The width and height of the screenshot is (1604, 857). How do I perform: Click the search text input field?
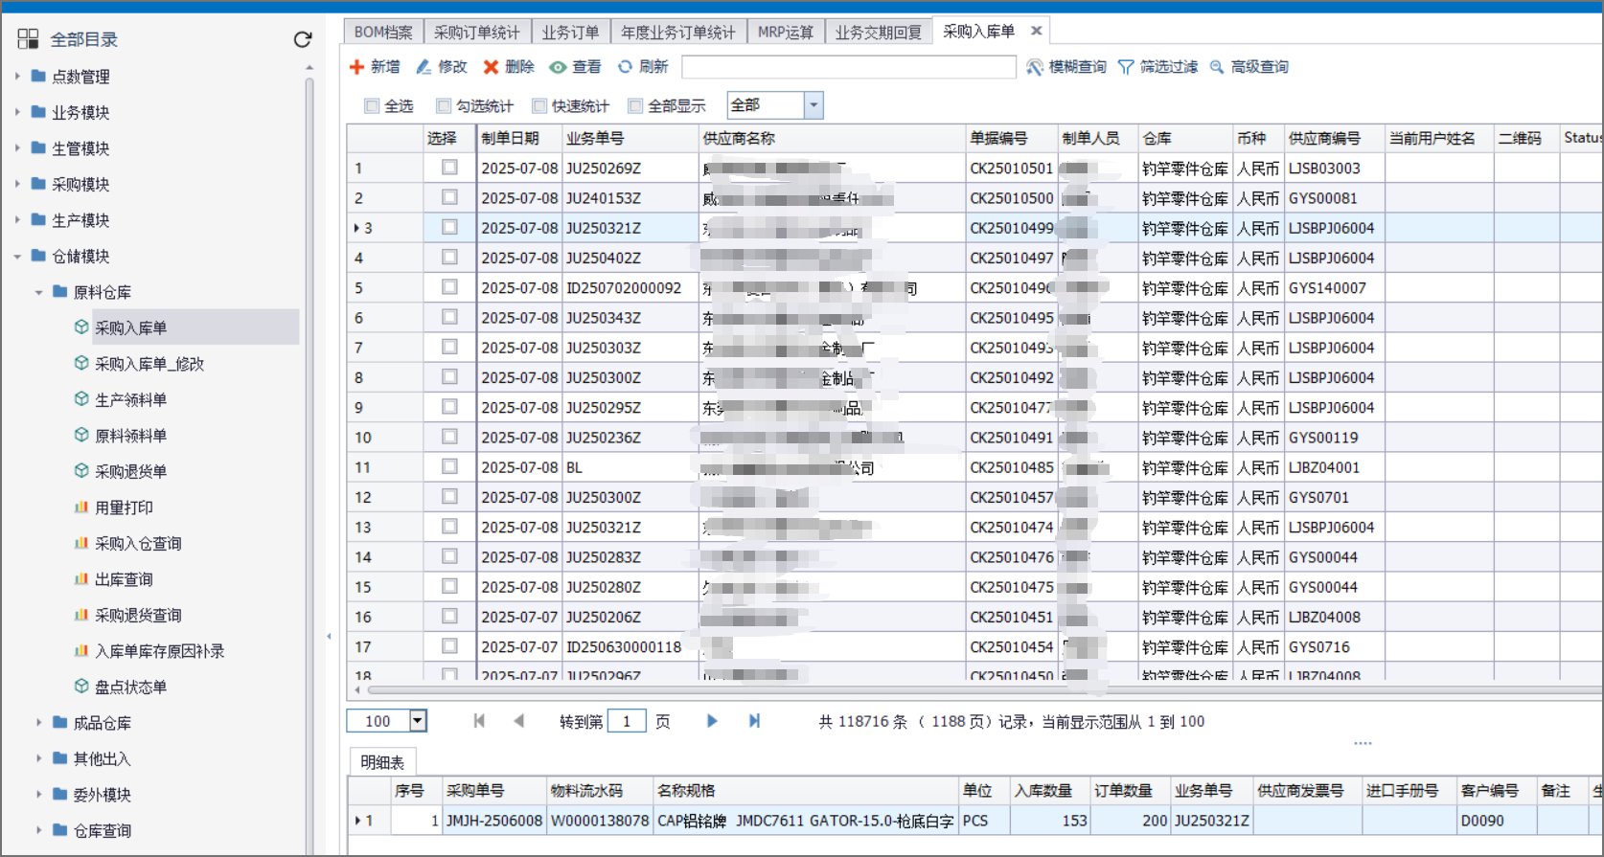(x=848, y=67)
